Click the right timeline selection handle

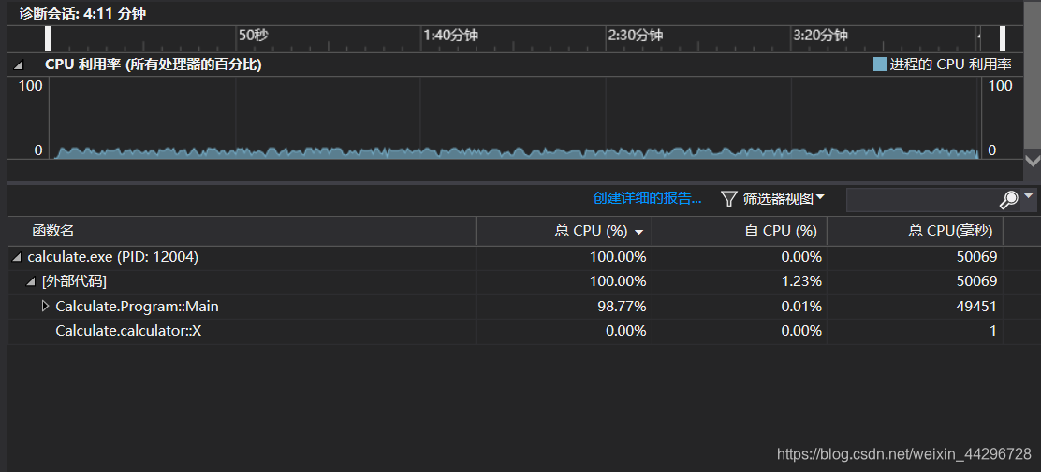(x=1003, y=38)
